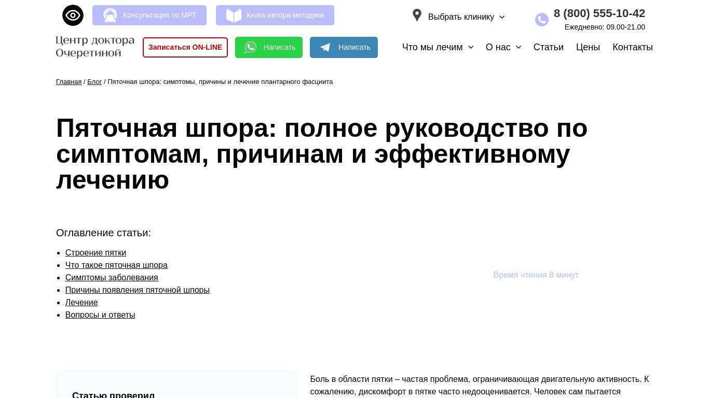The height and width of the screenshot is (398, 709).
Task: Click the WhatsApp logo icon
Action: (251, 48)
